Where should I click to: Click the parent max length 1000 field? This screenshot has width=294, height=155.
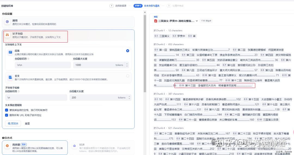click(101, 65)
